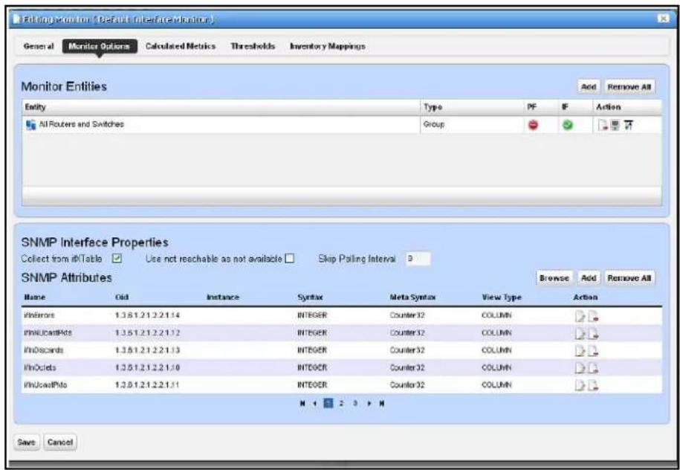Click Remove All in Monitor Entities section
Viewport: 680px width, 470px height.
coord(629,87)
